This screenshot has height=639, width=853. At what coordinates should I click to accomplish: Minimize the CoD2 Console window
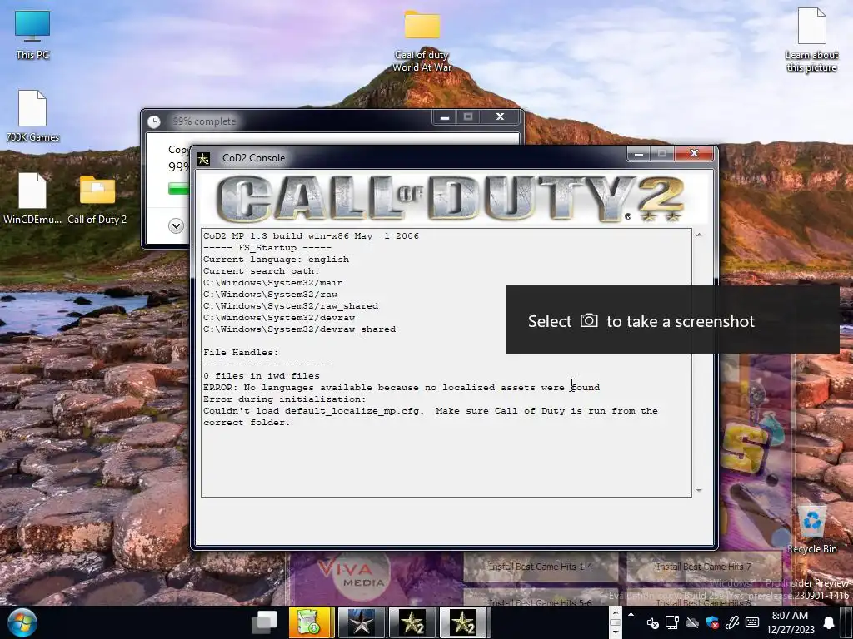639,154
